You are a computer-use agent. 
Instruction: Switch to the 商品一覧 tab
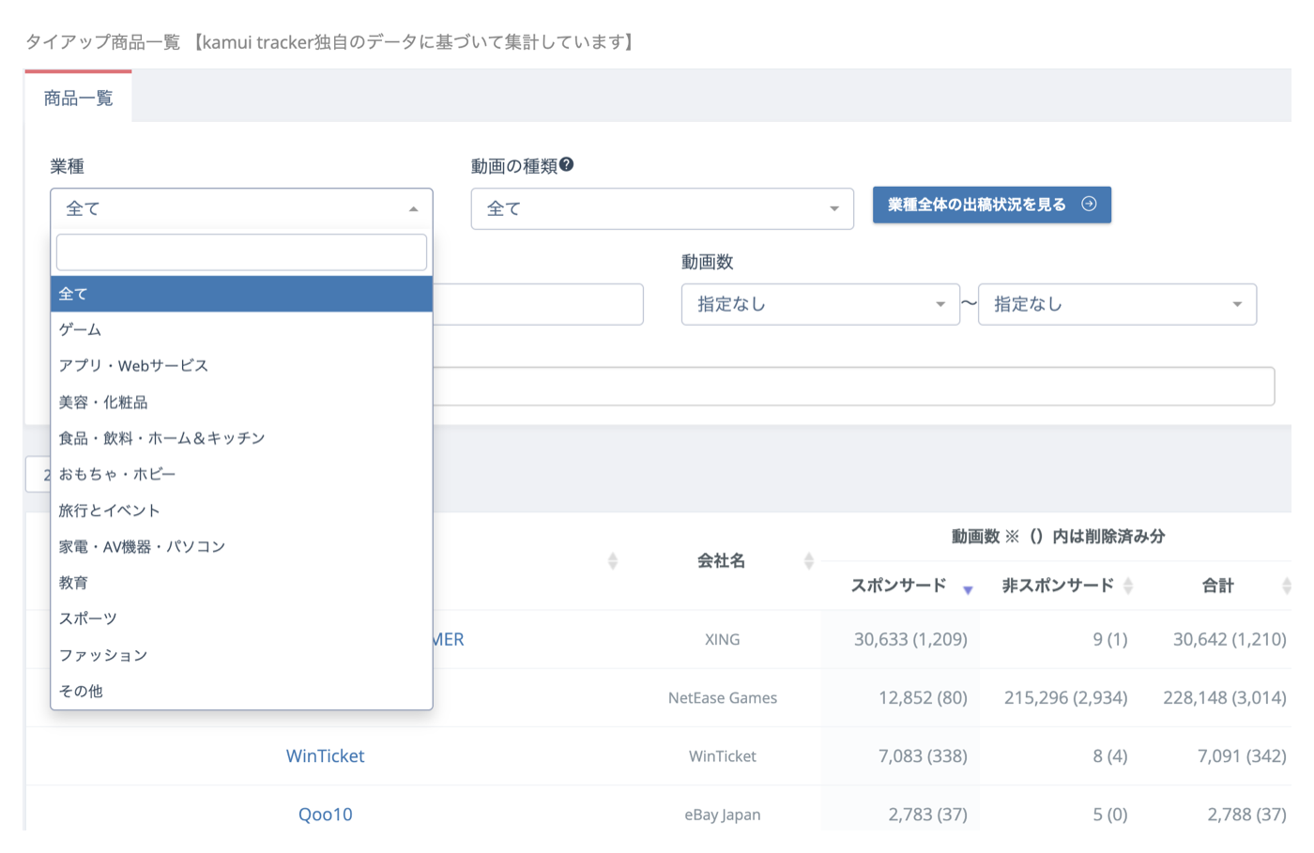point(78,98)
